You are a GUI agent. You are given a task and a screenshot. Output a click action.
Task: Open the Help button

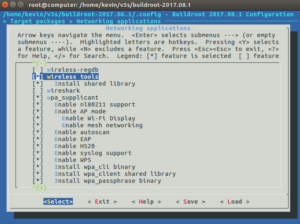click(147, 202)
